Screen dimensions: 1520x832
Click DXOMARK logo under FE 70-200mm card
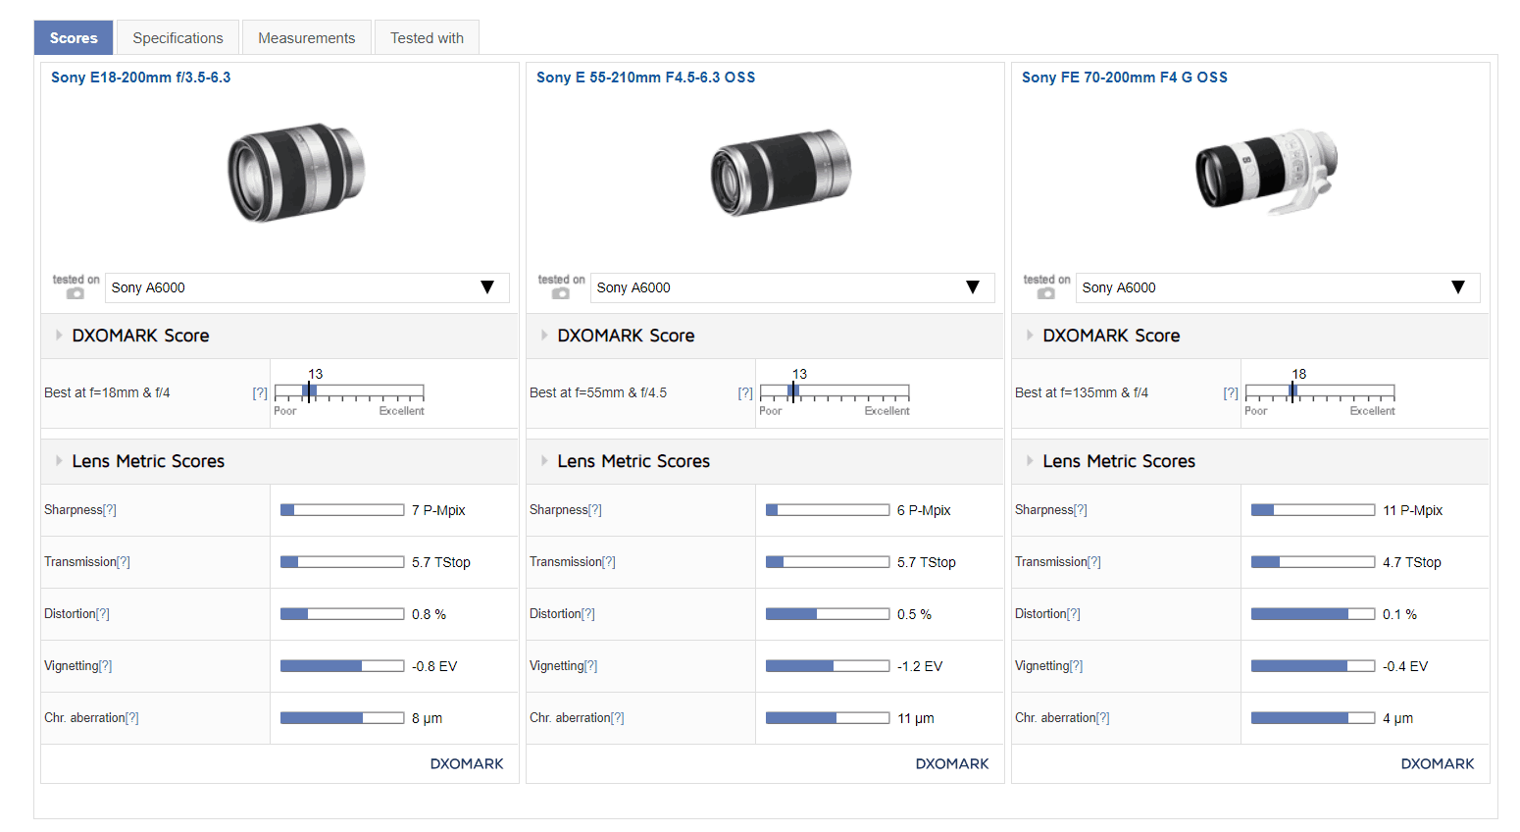coord(1438,764)
